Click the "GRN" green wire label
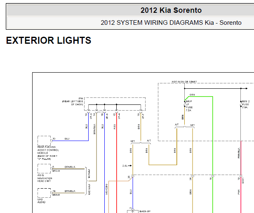 click(192, 95)
